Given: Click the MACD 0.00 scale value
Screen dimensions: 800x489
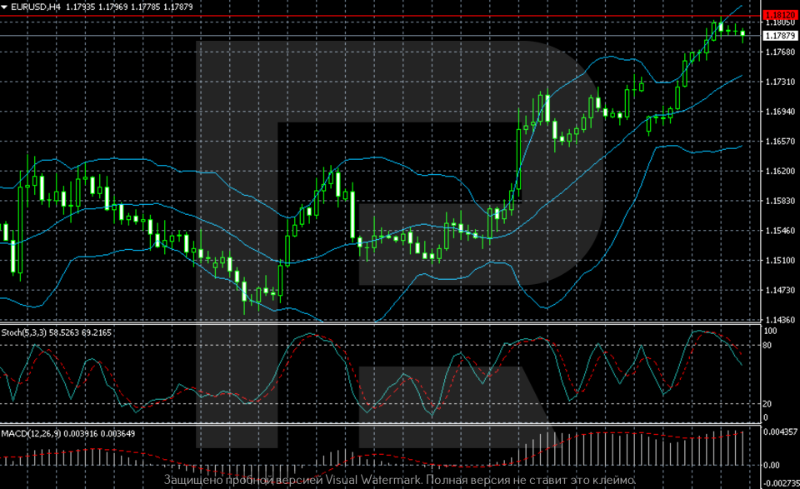Looking at the screenshot, I should (x=772, y=466).
